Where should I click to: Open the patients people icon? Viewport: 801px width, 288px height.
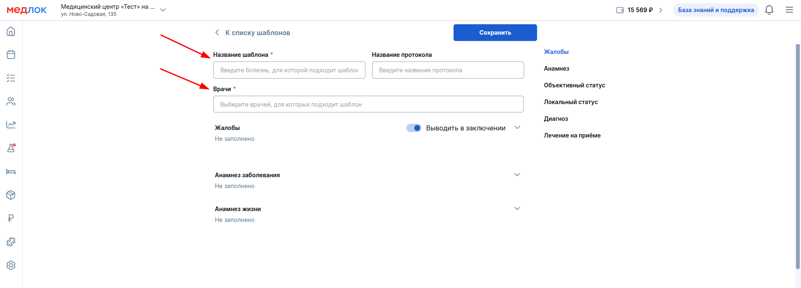click(11, 102)
